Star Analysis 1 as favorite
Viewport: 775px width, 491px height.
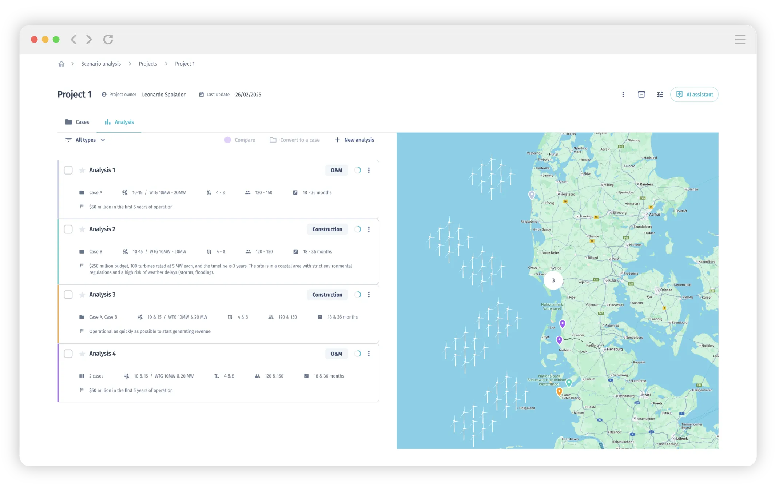click(82, 170)
